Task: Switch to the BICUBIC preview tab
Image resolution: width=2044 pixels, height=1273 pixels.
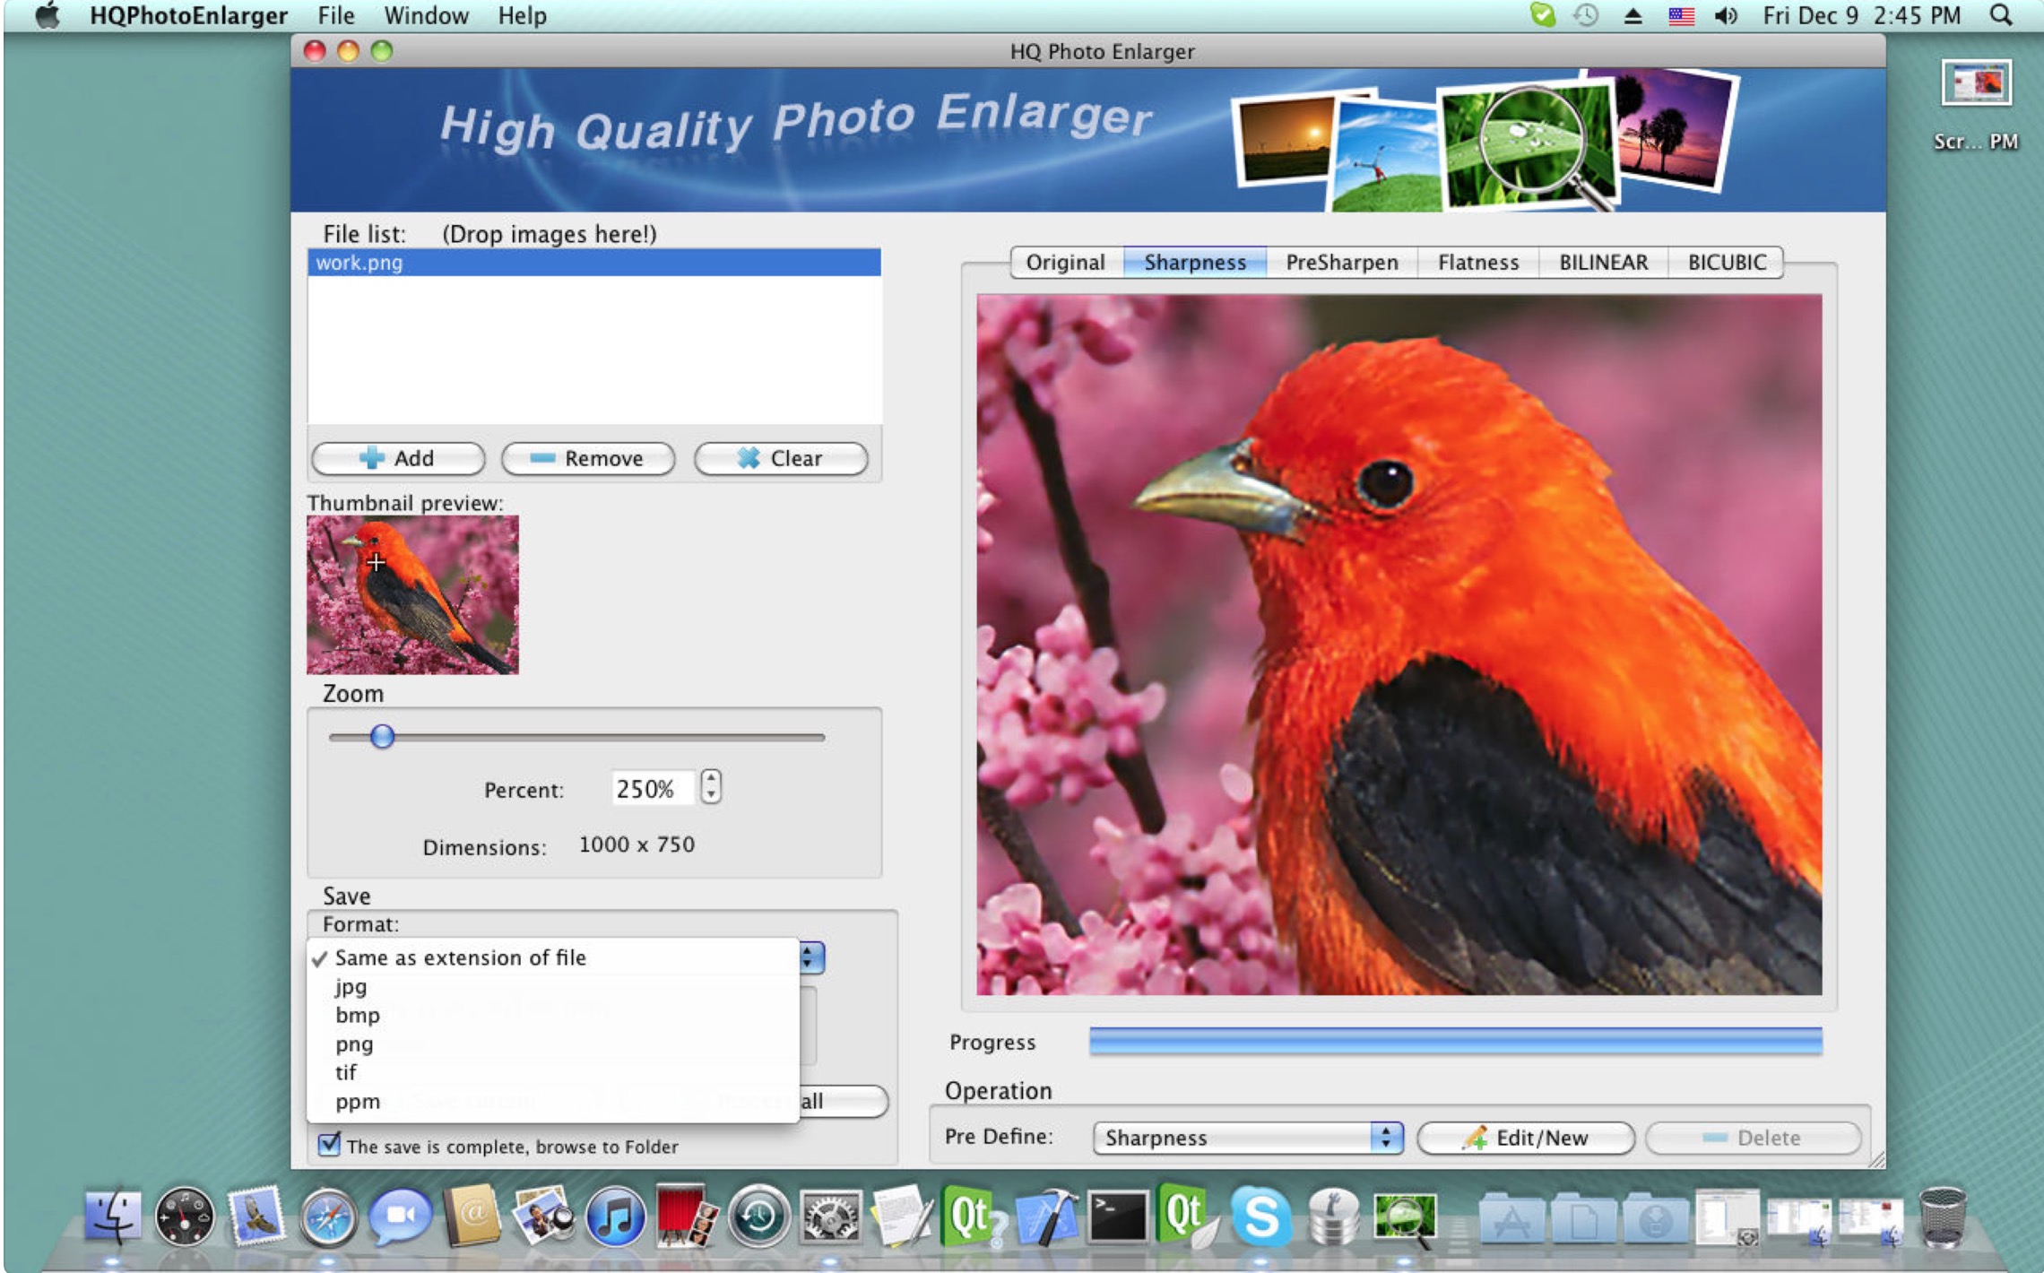Action: [x=1726, y=263]
